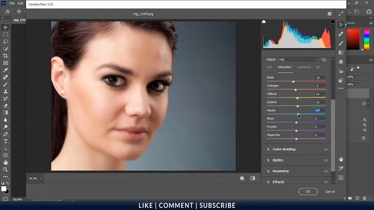Click the Blues saturation slider handle
This screenshot has width=374, height=210.
pos(296,123)
